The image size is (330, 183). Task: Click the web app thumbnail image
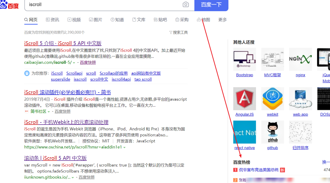[300, 99]
